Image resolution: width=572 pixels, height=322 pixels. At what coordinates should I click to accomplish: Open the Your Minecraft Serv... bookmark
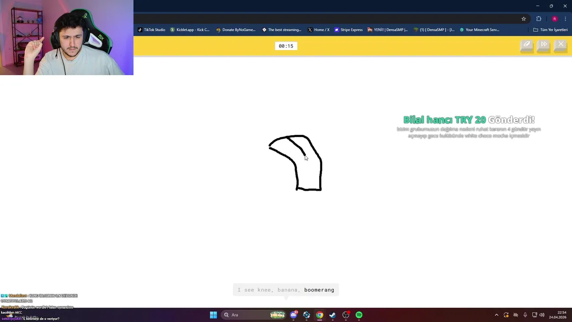click(479, 30)
